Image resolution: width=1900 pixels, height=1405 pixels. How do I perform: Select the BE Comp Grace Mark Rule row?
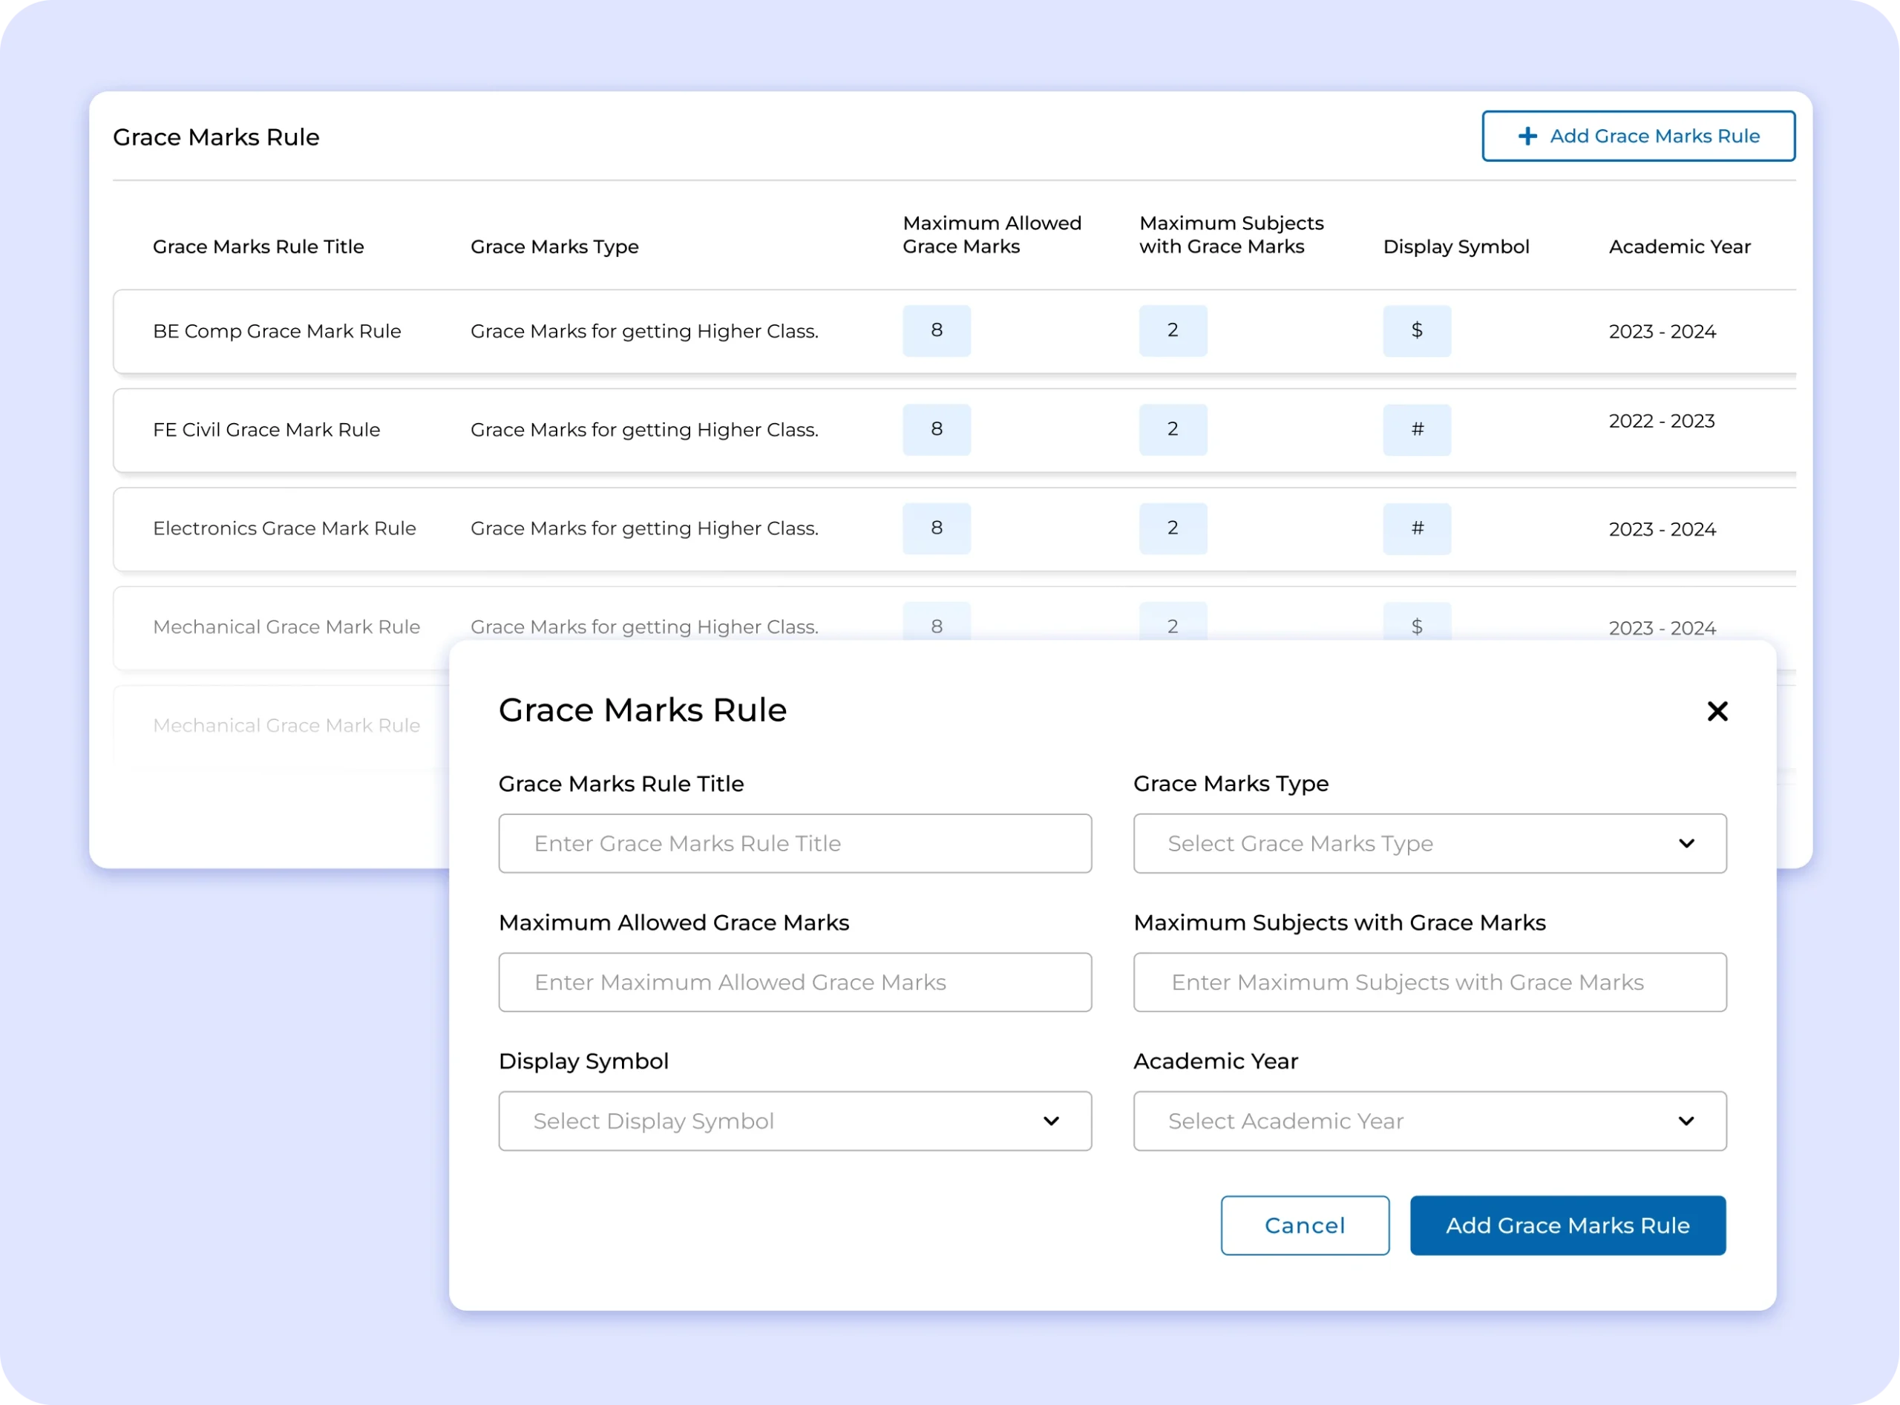coord(278,332)
